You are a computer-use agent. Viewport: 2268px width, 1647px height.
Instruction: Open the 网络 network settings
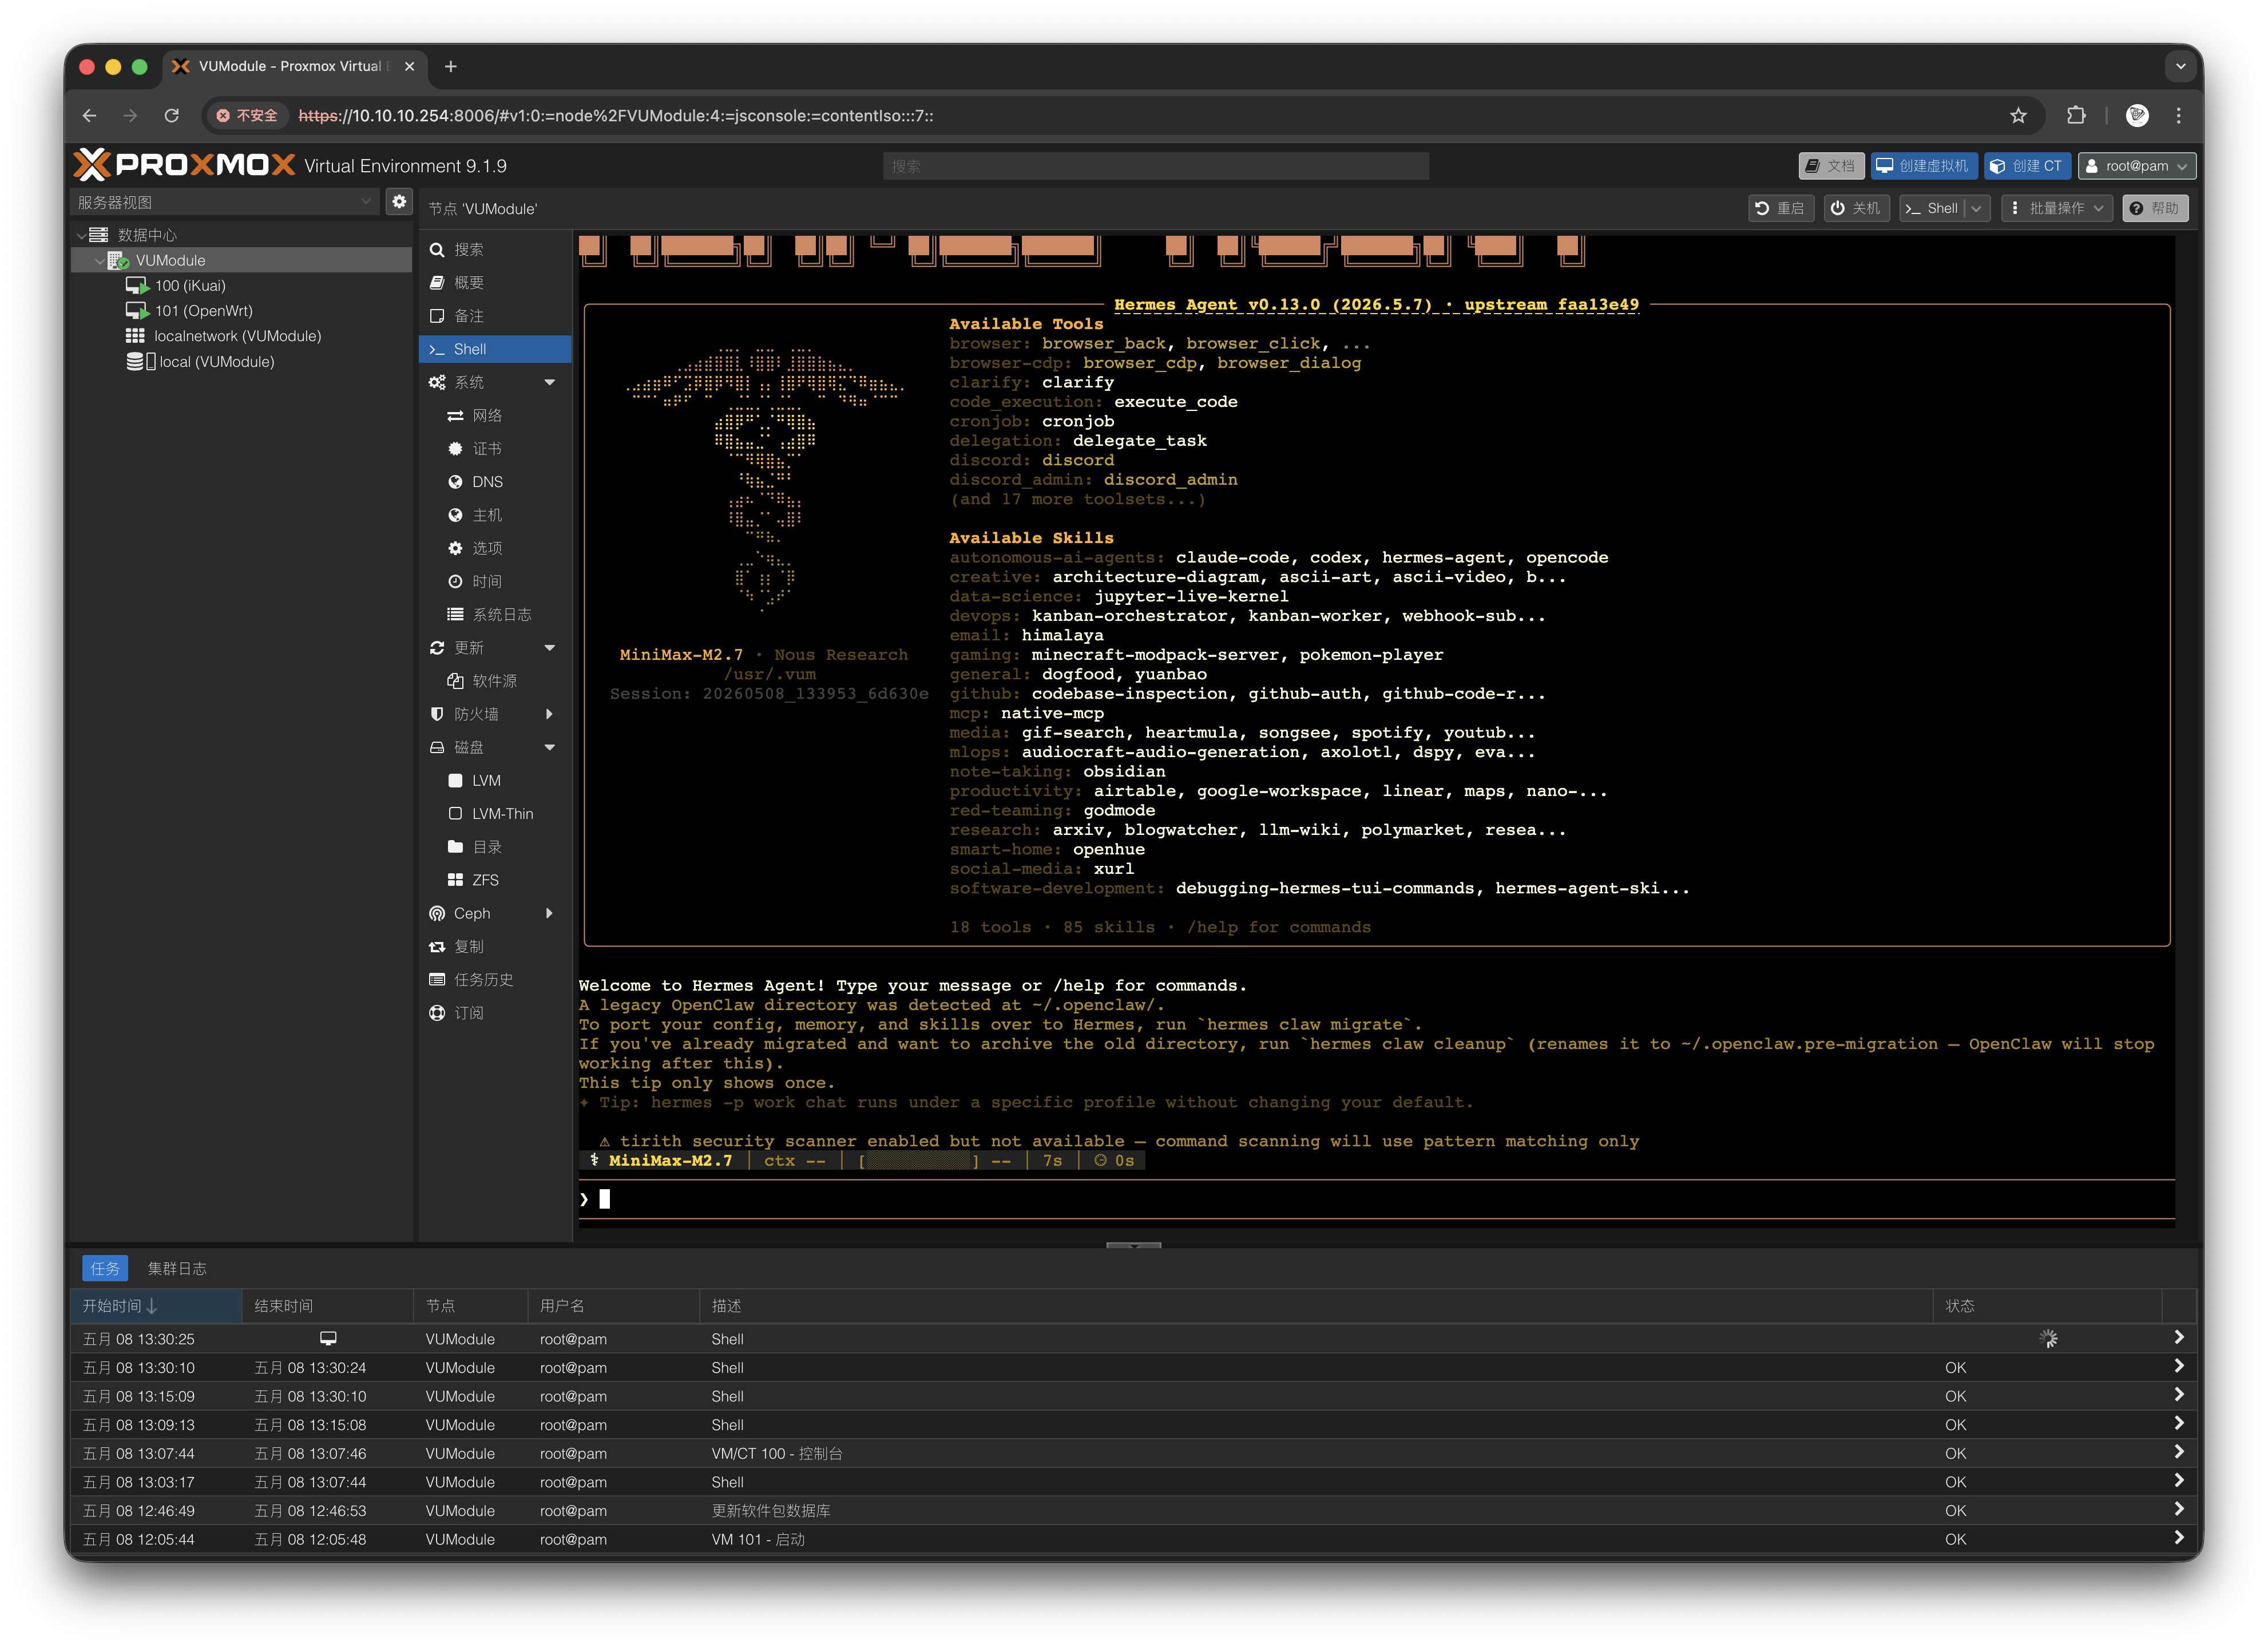pos(494,415)
